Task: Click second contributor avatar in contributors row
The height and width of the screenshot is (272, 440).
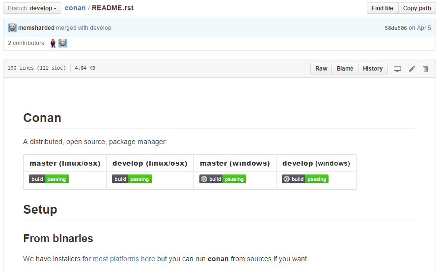Action: 63,43
